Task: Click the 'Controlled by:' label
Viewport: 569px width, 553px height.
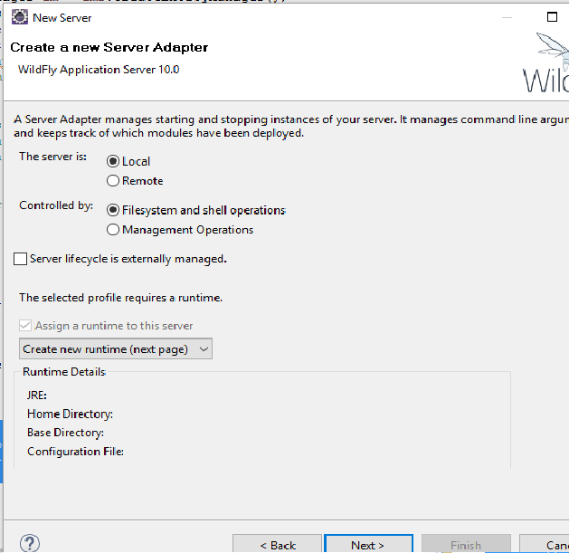Action: pyautogui.click(x=56, y=205)
